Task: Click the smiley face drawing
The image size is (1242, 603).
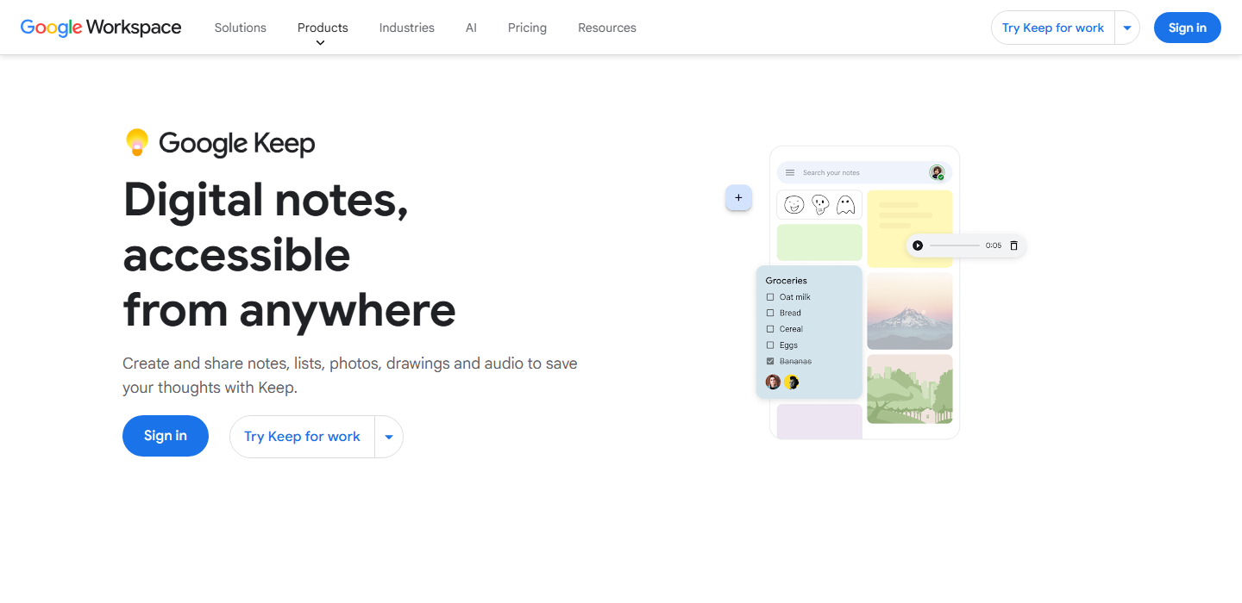Action: pos(794,205)
